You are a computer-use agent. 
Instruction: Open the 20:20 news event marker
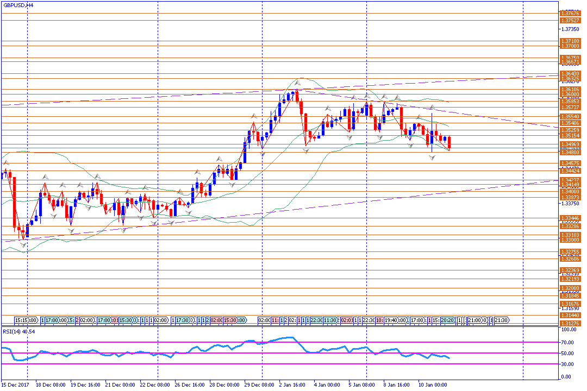coord(448,320)
